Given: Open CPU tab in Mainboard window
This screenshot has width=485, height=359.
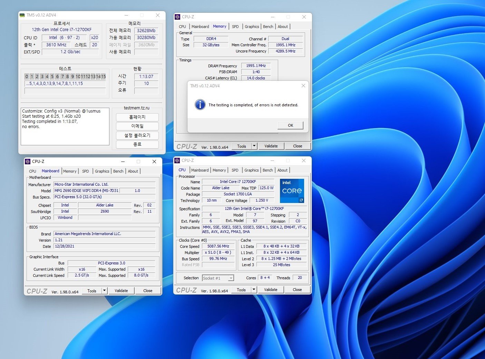Looking at the screenshot, I should tap(32, 171).
